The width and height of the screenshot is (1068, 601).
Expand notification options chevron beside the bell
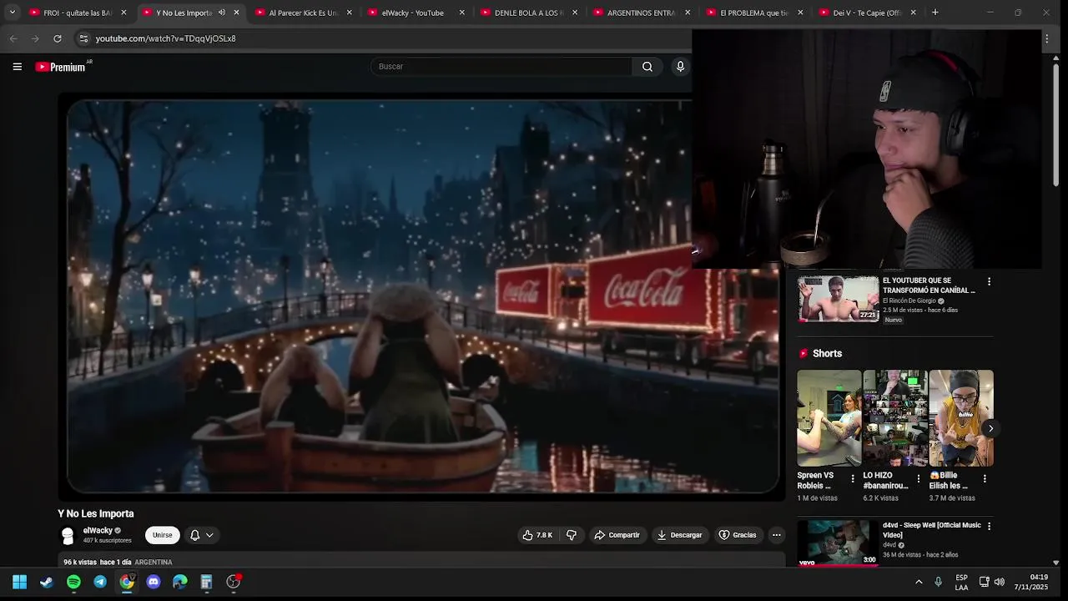(209, 535)
